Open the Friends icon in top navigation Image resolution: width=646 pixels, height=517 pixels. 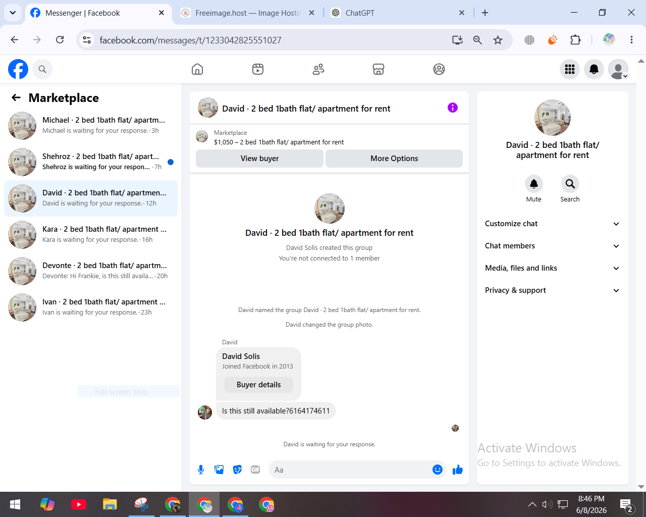tap(318, 69)
